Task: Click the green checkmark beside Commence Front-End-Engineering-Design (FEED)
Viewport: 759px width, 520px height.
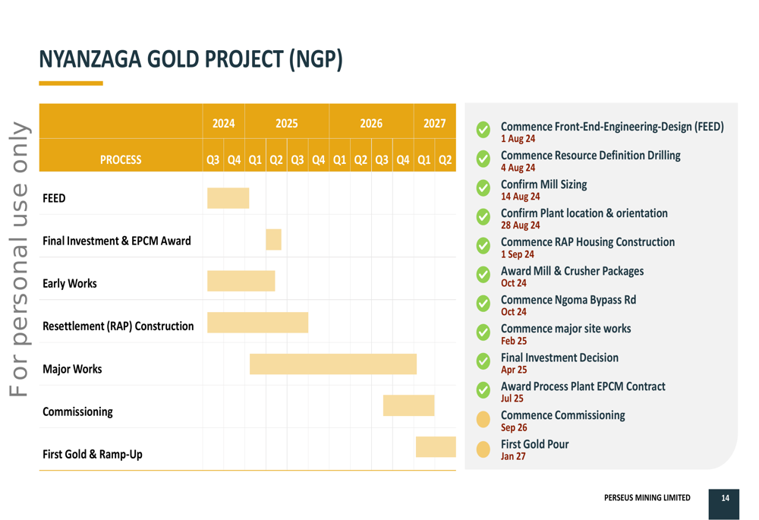Action: point(483,130)
